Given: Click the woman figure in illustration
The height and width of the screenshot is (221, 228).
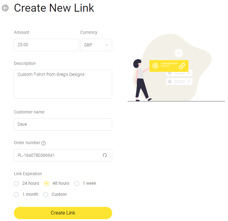Looking at the screenshot, I should pos(141,80).
